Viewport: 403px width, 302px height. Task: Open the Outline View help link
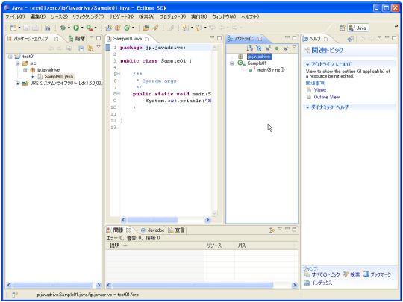(x=327, y=97)
